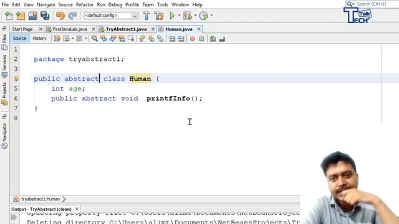Image resolution: width=399 pixels, height=224 pixels.
Task: Open the View menu
Action: click(29, 4)
